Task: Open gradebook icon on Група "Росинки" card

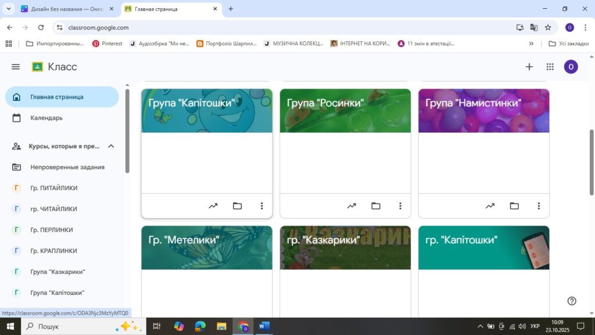Action: (x=352, y=206)
